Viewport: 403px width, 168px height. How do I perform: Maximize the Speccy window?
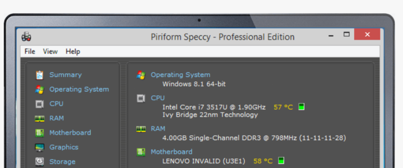coord(347,34)
